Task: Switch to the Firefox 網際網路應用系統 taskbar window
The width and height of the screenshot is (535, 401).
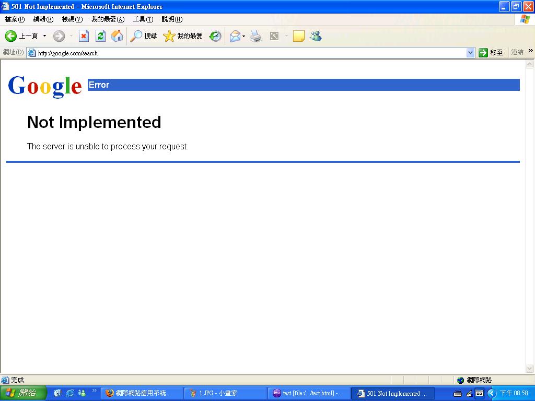Action: click(x=142, y=393)
